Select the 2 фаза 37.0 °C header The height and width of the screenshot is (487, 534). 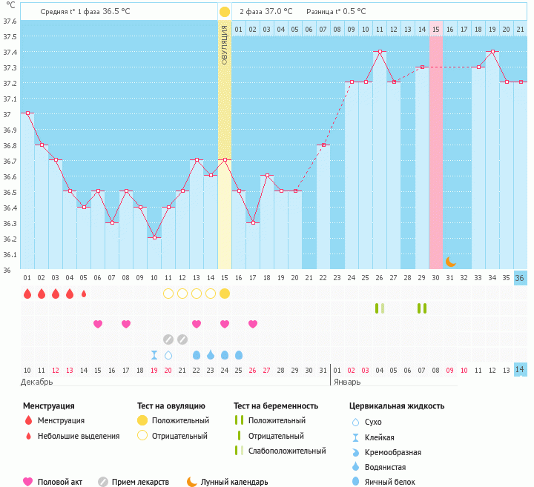[x=266, y=12]
